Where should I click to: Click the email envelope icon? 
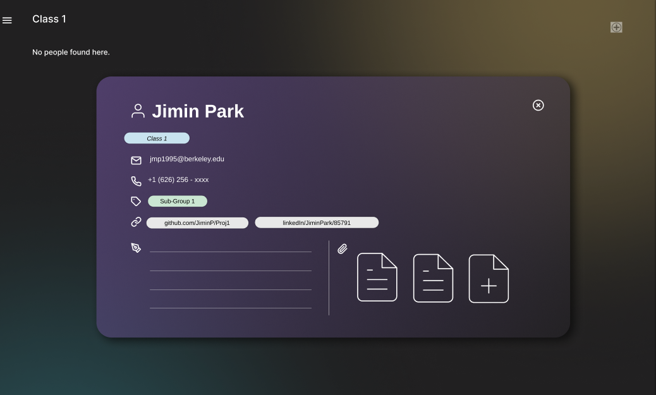click(x=136, y=160)
